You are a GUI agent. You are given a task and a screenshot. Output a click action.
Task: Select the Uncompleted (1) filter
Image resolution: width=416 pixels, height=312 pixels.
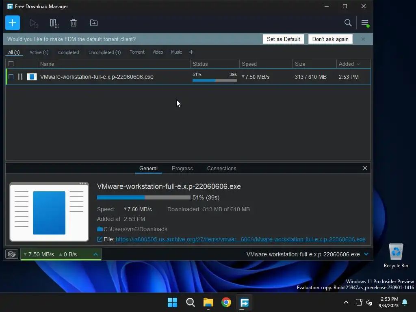coord(104,52)
